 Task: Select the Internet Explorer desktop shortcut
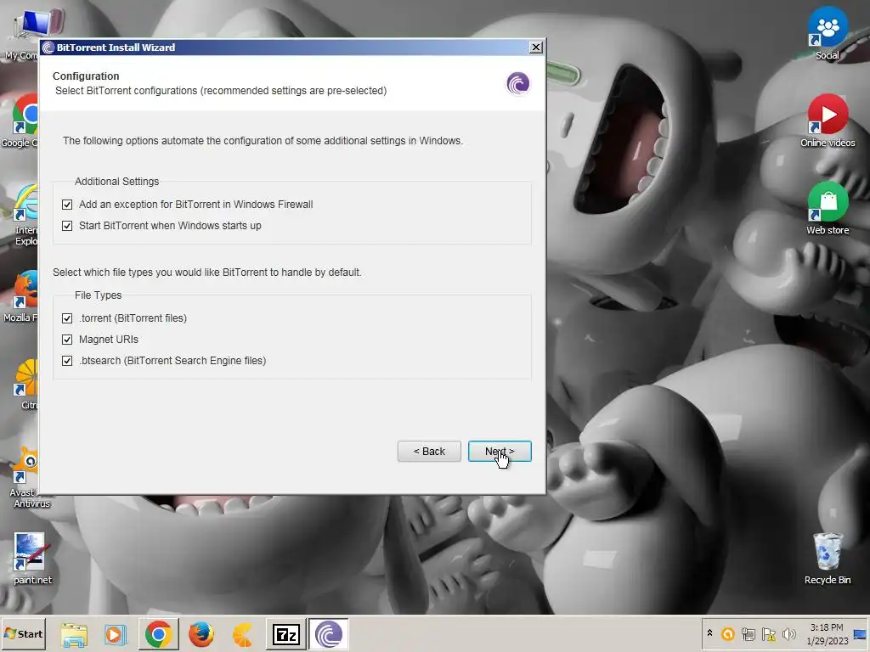pyautogui.click(x=25, y=215)
